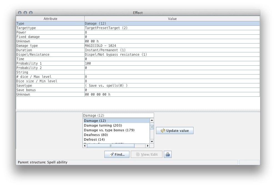Click the horizontal scroll left arrow
The width and height of the screenshot is (276, 187).
(x=85, y=146)
